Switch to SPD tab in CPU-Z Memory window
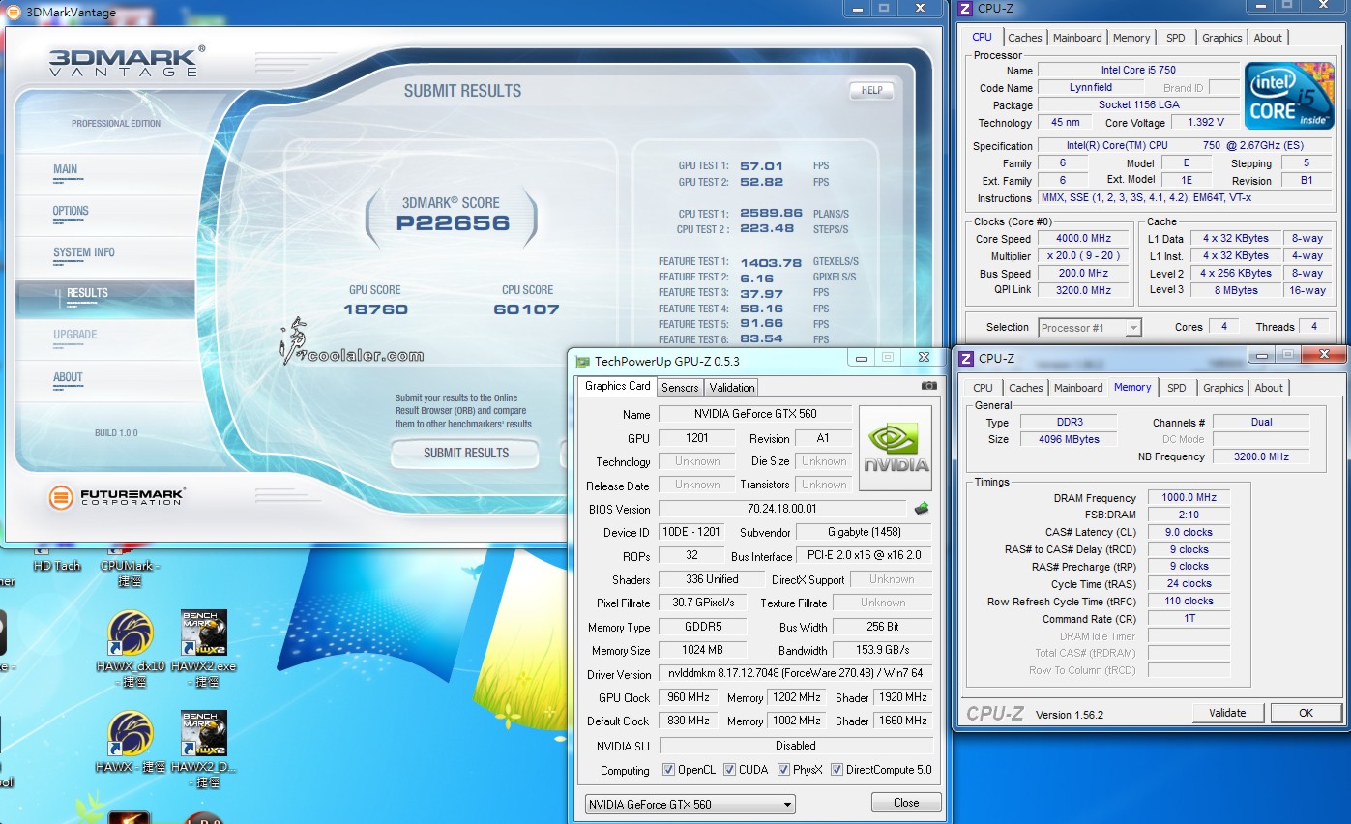 point(1176,388)
